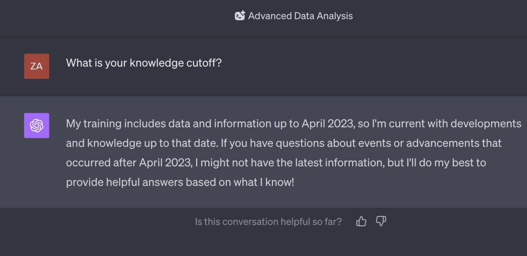This screenshot has width=527, height=256.
Task: Click "occurred after April 2023" in the response
Action: 129,163
